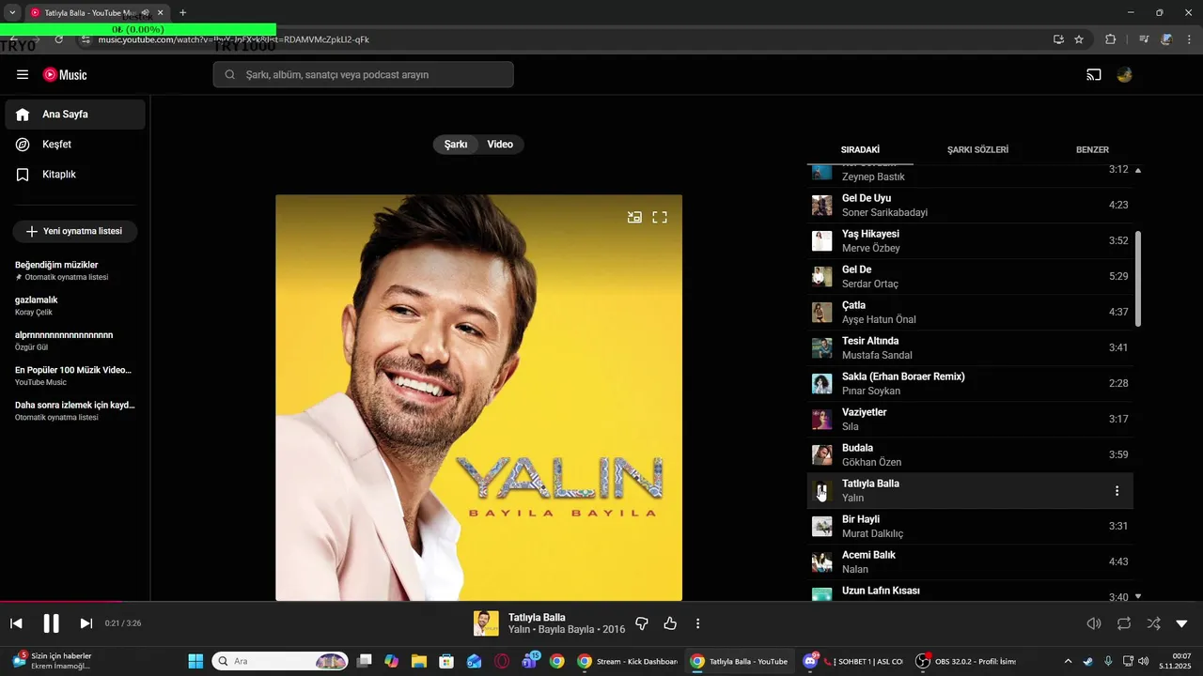Toggle repeat mode
This screenshot has width=1203, height=676.
(1124, 623)
